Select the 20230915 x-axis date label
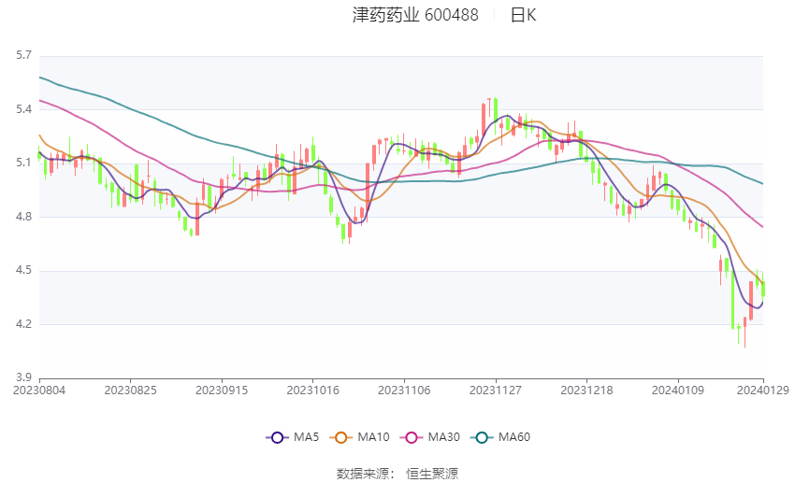 click(222, 391)
